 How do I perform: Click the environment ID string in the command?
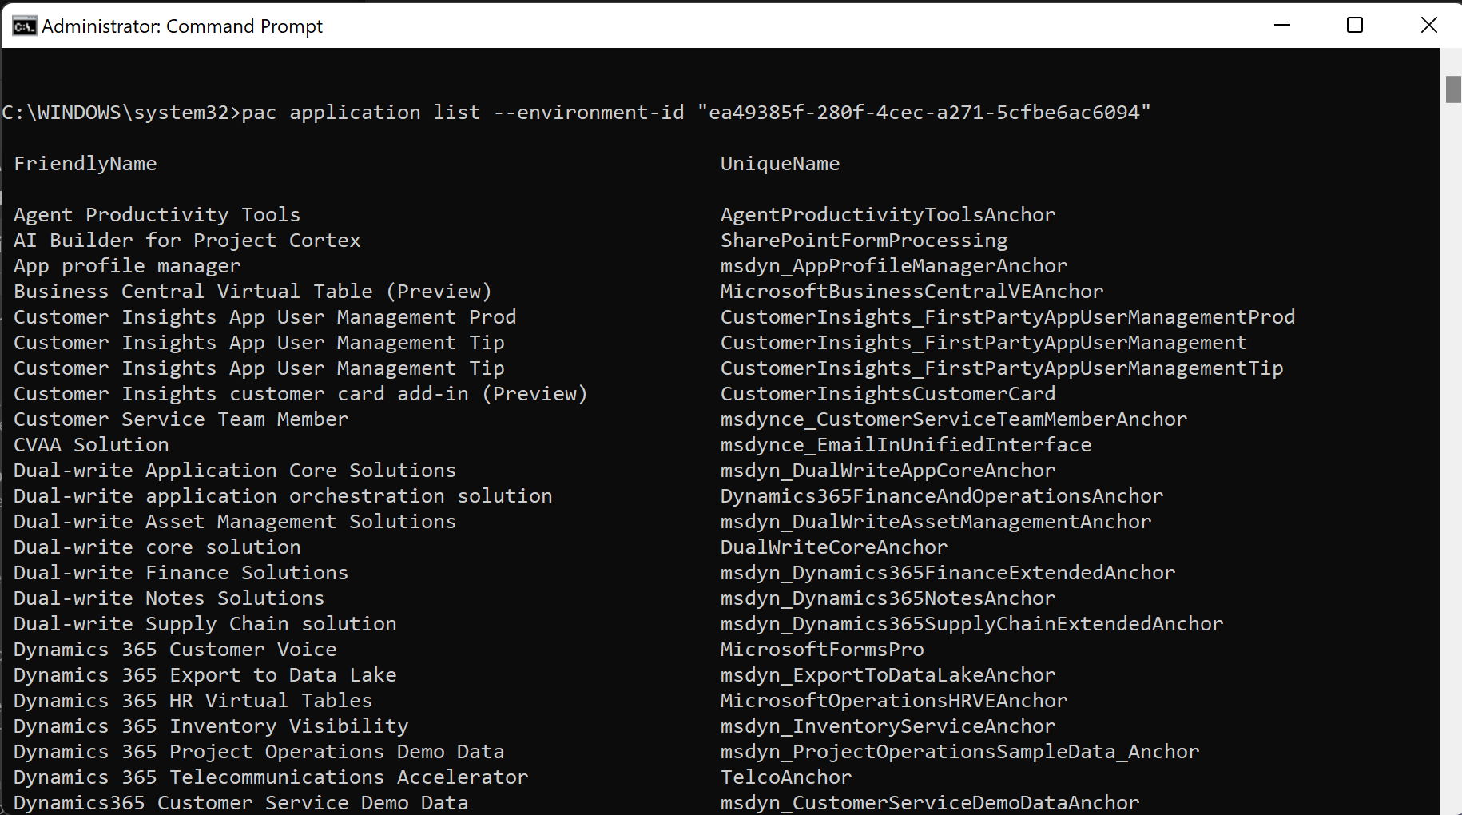click(924, 113)
